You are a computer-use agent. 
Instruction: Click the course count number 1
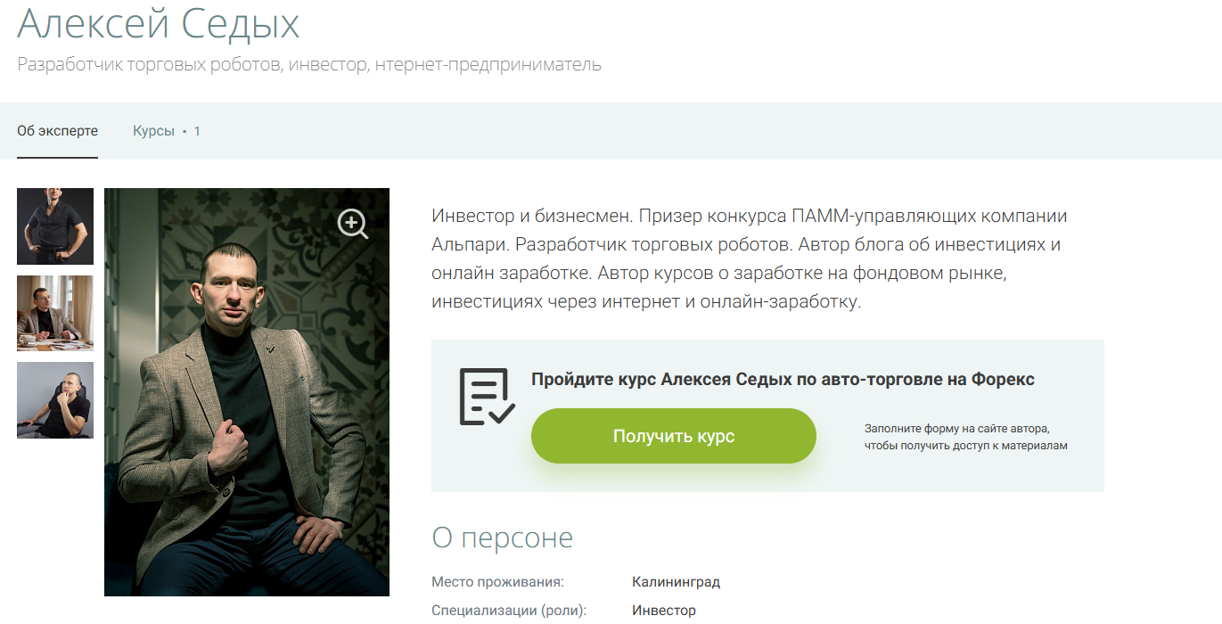click(x=197, y=131)
